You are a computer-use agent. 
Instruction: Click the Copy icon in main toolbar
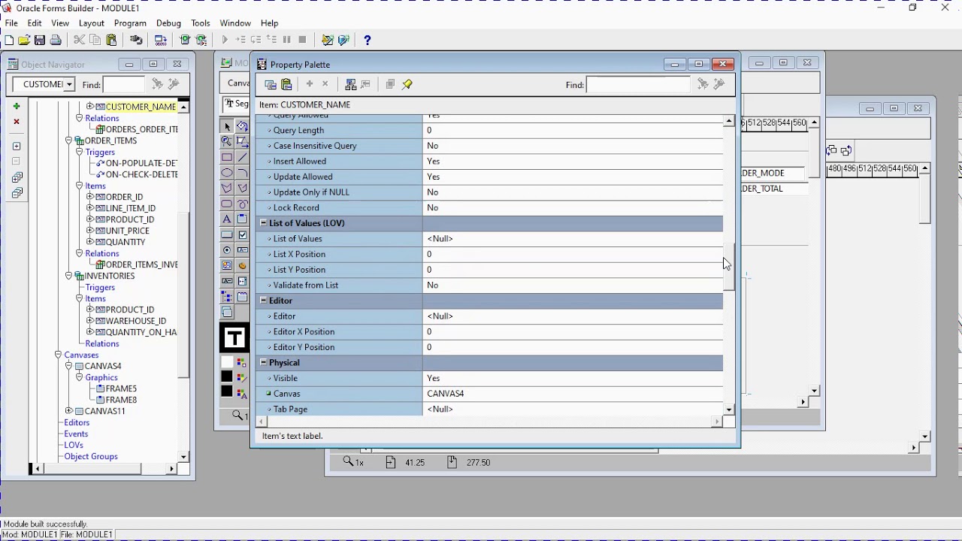[x=95, y=40]
